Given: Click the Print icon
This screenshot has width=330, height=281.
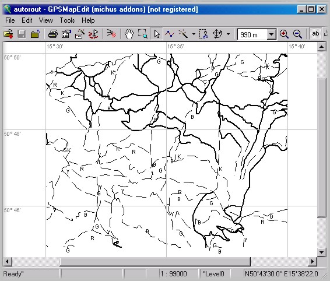Looking at the screenshot, I should [x=53, y=34].
